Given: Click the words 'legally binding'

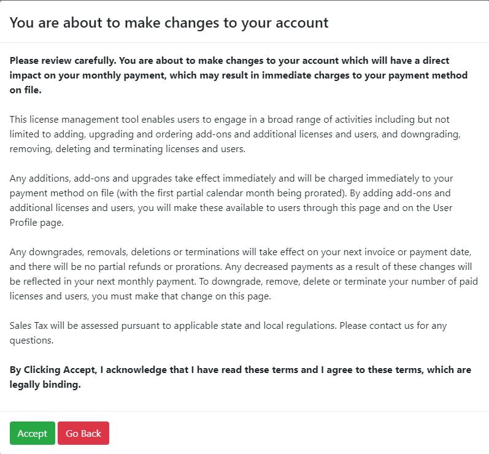Looking at the screenshot, I should [45, 385].
